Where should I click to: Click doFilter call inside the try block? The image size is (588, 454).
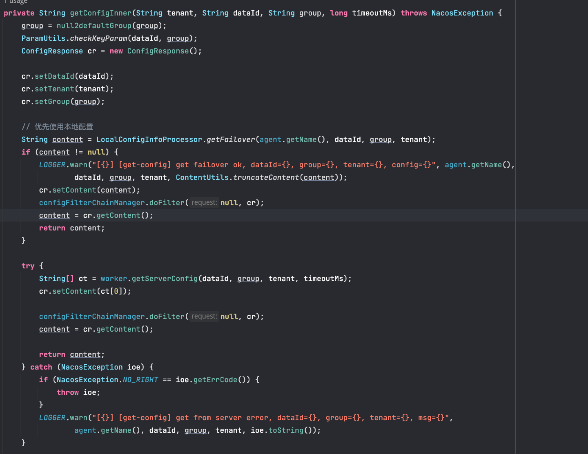tap(167, 317)
